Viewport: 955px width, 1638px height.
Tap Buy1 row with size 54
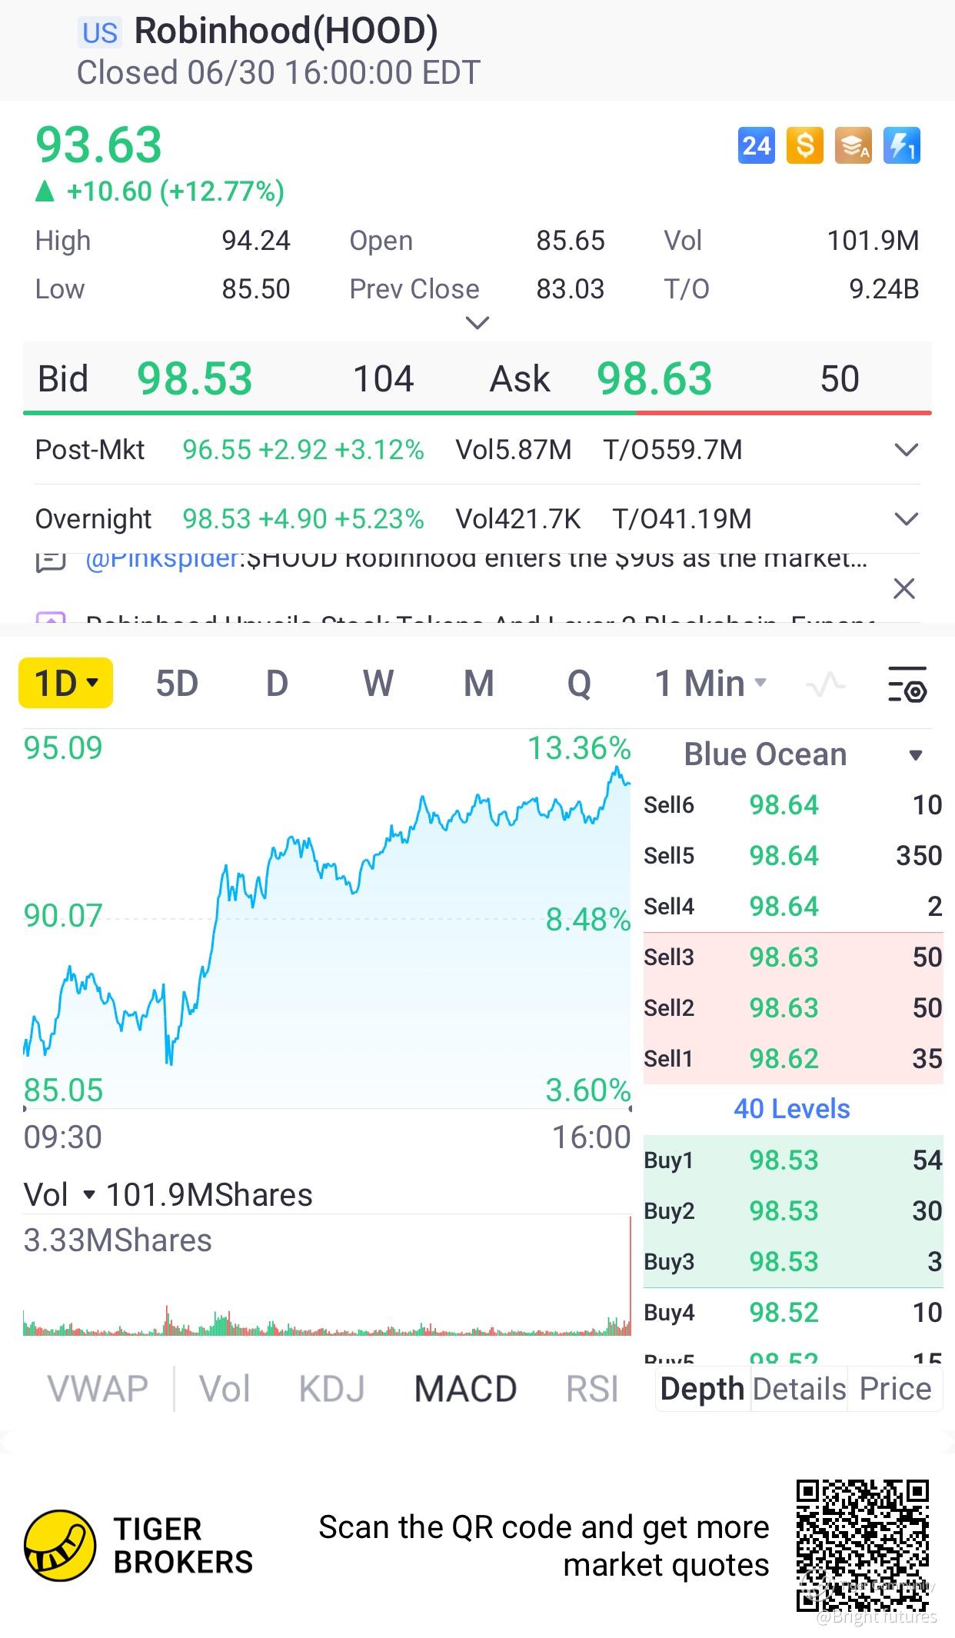pos(793,1160)
